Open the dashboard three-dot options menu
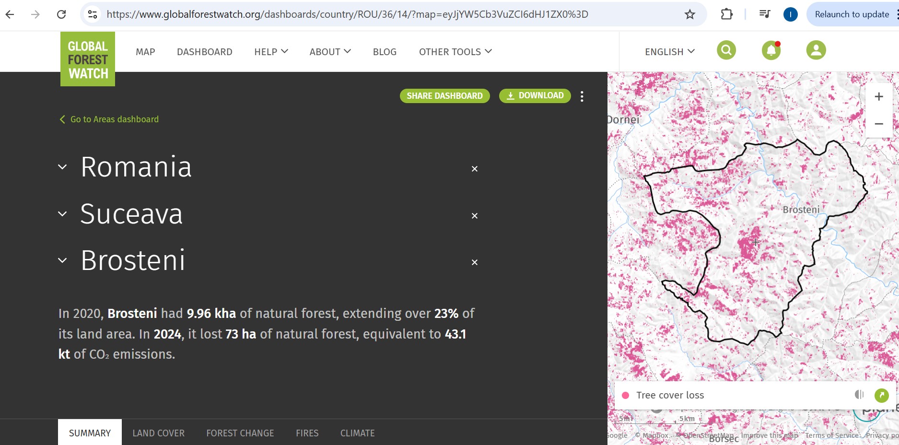The height and width of the screenshot is (445, 899). pyautogui.click(x=582, y=96)
